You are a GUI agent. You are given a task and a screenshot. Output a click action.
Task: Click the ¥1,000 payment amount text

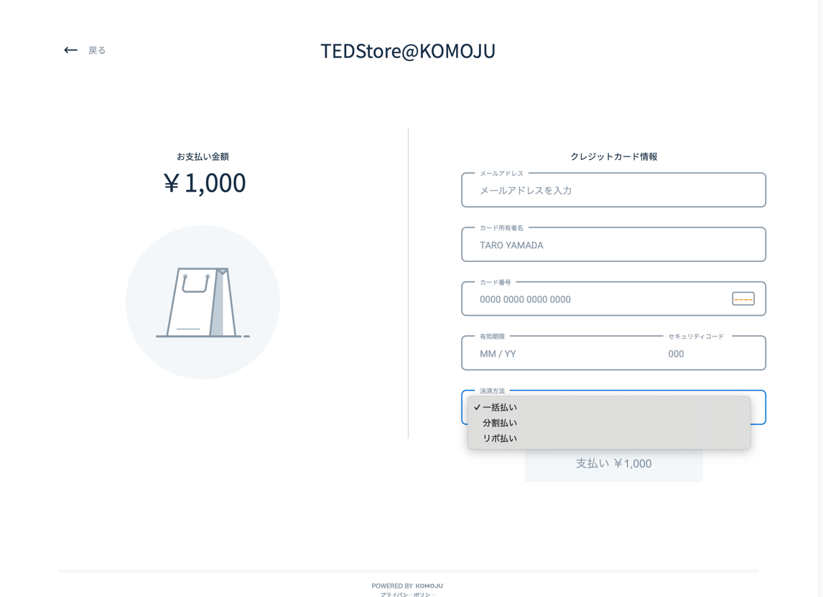(x=205, y=183)
